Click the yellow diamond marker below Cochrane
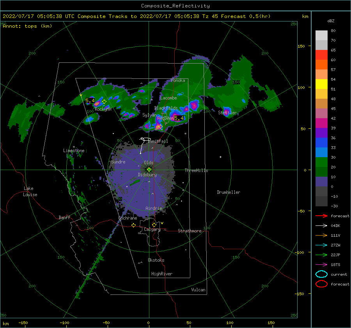 click(134, 225)
